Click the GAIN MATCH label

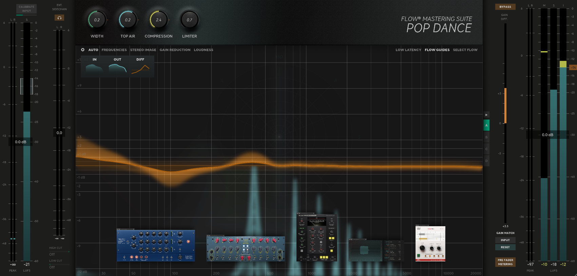click(x=505, y=233)
